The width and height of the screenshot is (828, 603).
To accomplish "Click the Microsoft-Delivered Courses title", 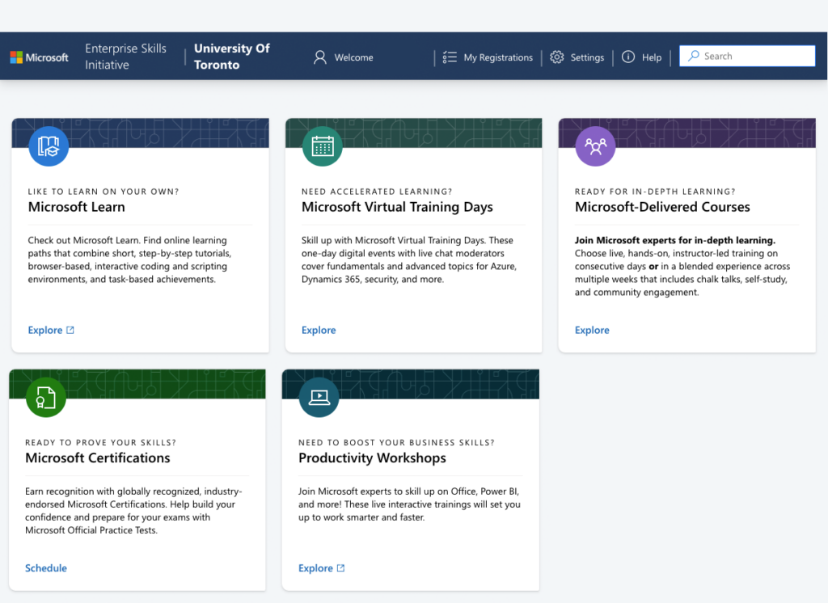I will coord(662,207).
